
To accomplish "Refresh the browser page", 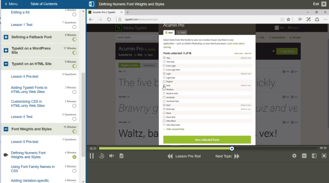I will (109, 19).
